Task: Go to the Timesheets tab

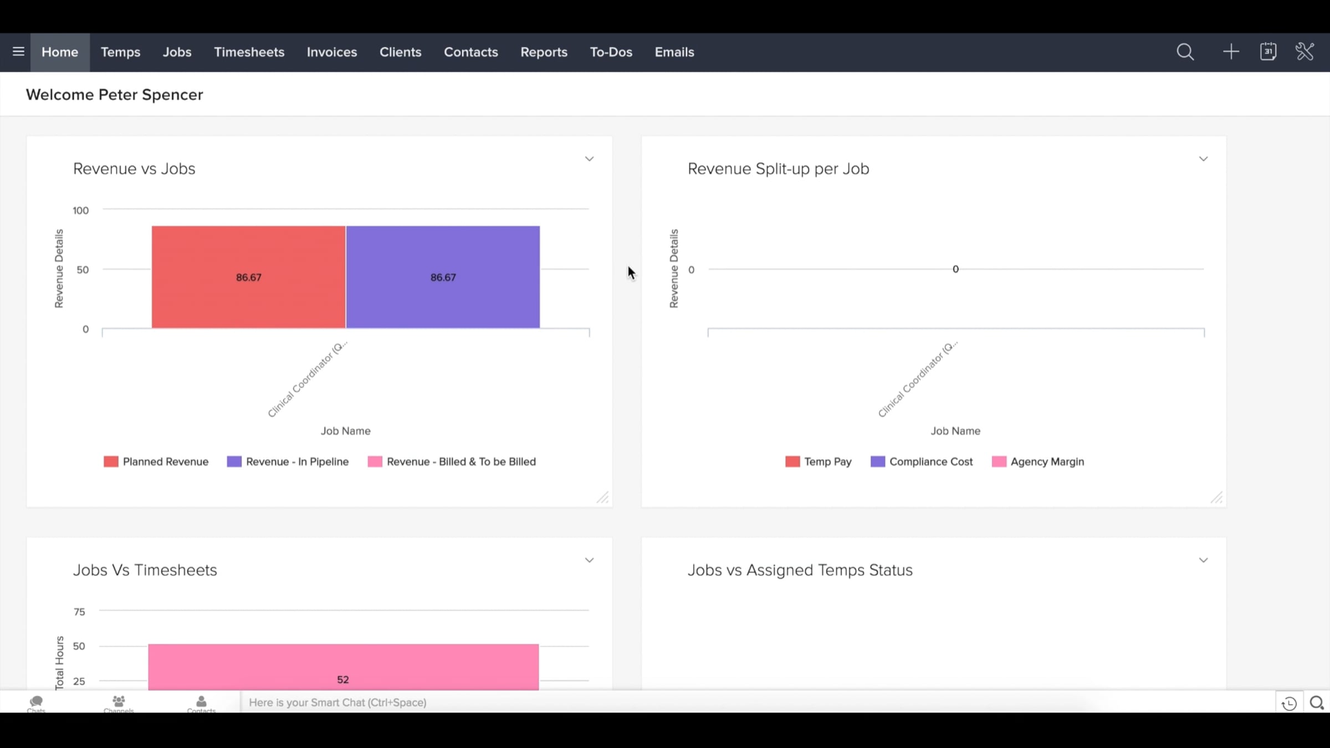Action: click(249, 52)
